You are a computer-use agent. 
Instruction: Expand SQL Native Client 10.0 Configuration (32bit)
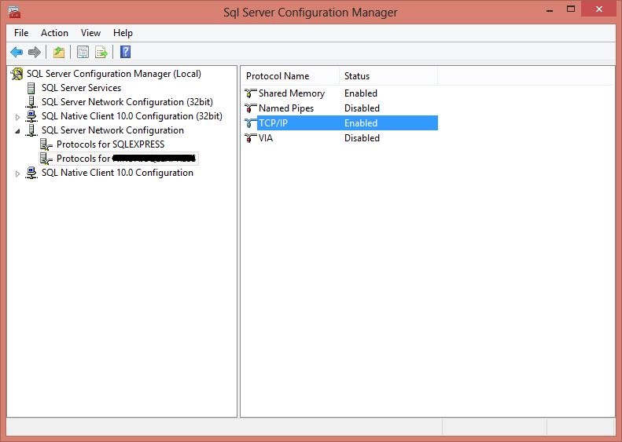coord(17,117)
